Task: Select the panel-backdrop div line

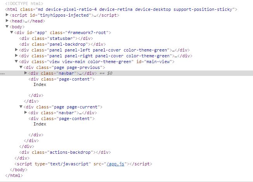Action: coord(62,44)
